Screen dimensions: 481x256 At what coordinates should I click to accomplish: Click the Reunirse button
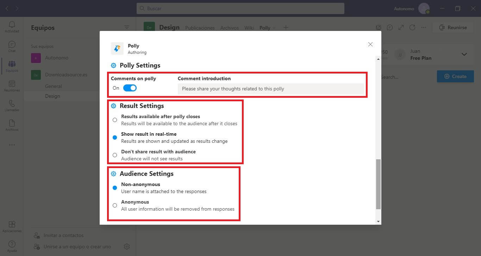coord(452,27)
